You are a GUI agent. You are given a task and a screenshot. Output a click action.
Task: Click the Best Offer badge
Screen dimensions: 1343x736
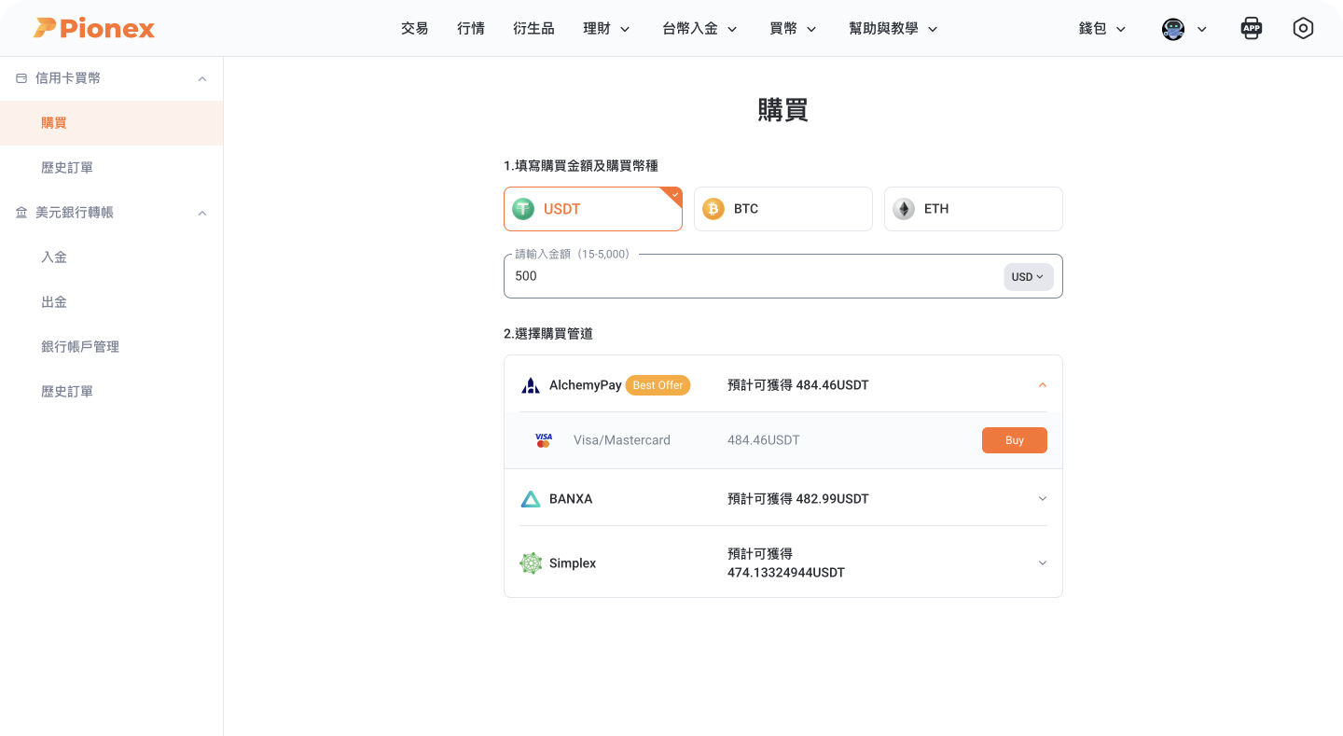658,385
